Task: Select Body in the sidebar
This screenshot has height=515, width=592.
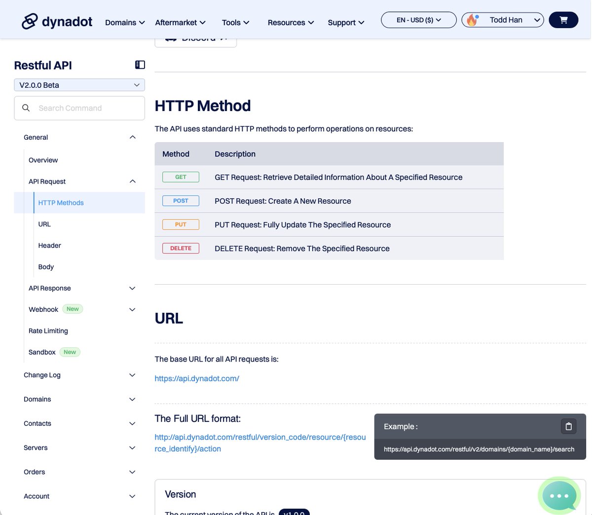Action: pyautogui.click(x=46, y=267)
